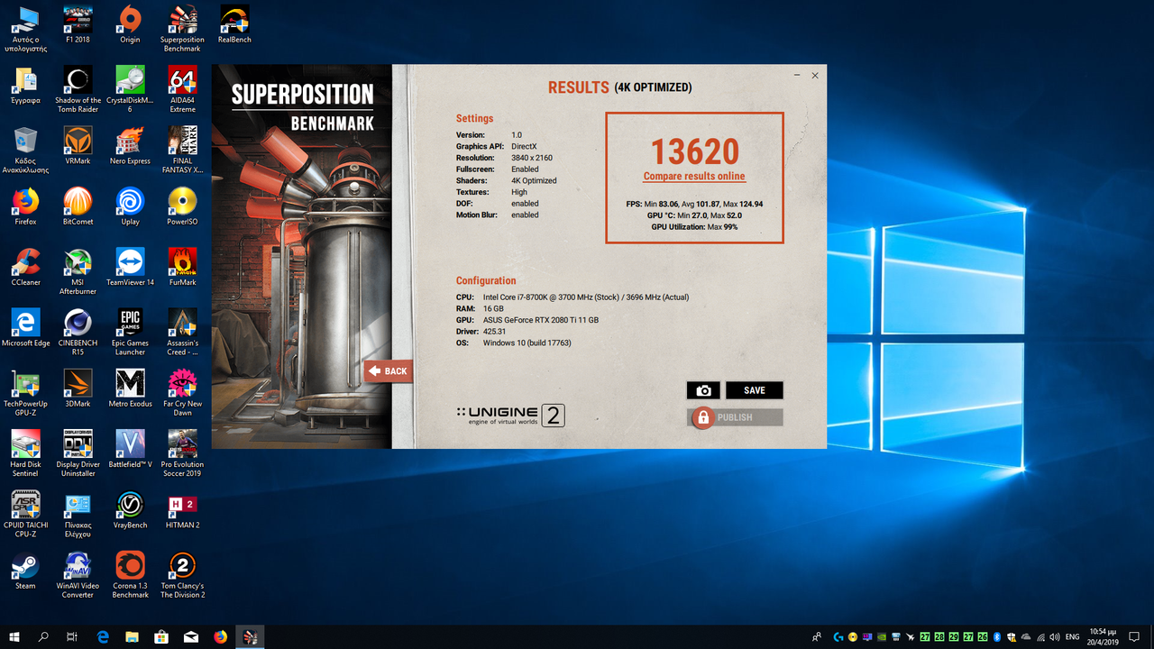Open WinAVI Video Converter shortcut

(x=78, y=573)
